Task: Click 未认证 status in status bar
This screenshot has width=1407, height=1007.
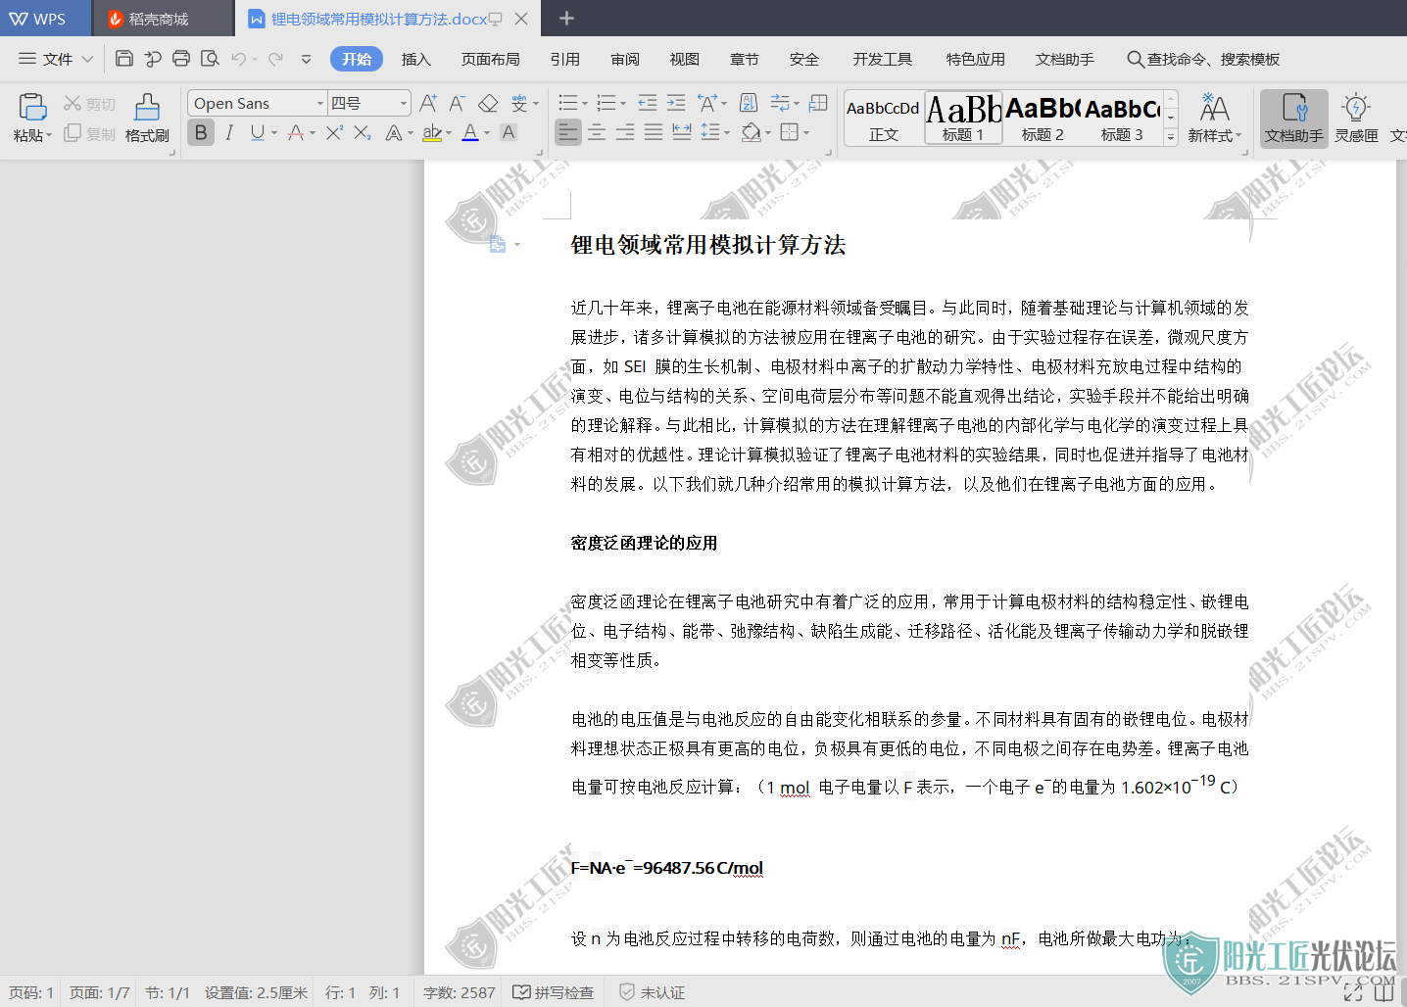Action: tap(652, 992)
